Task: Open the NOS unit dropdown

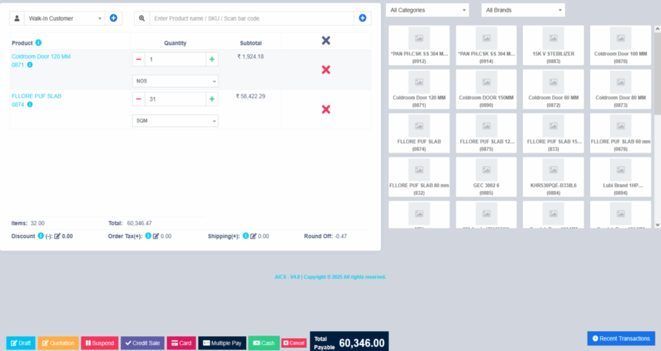Action: [x=175, y=81]
